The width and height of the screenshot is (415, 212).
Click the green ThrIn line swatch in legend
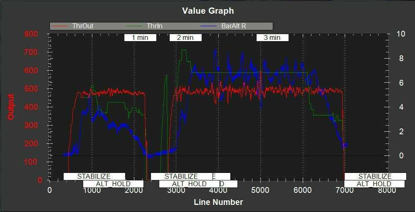click(x=135, y=26)
